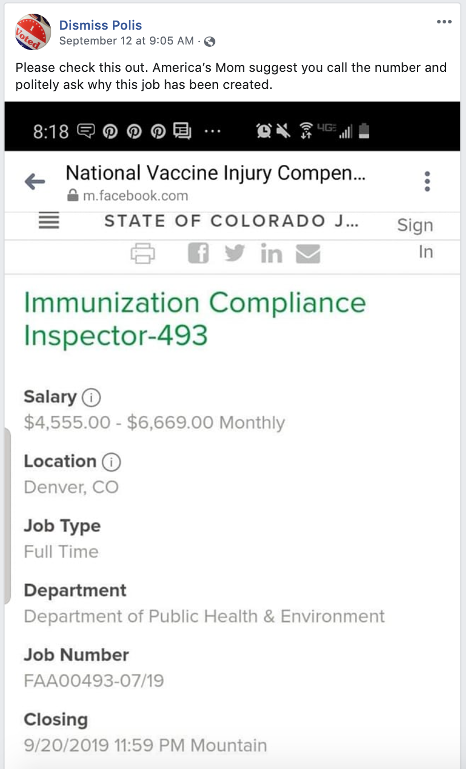Open the browser vertical three-dot menu
Viewport: 466px width, 769px height.
pyautogui.click(x=427, y=181)
